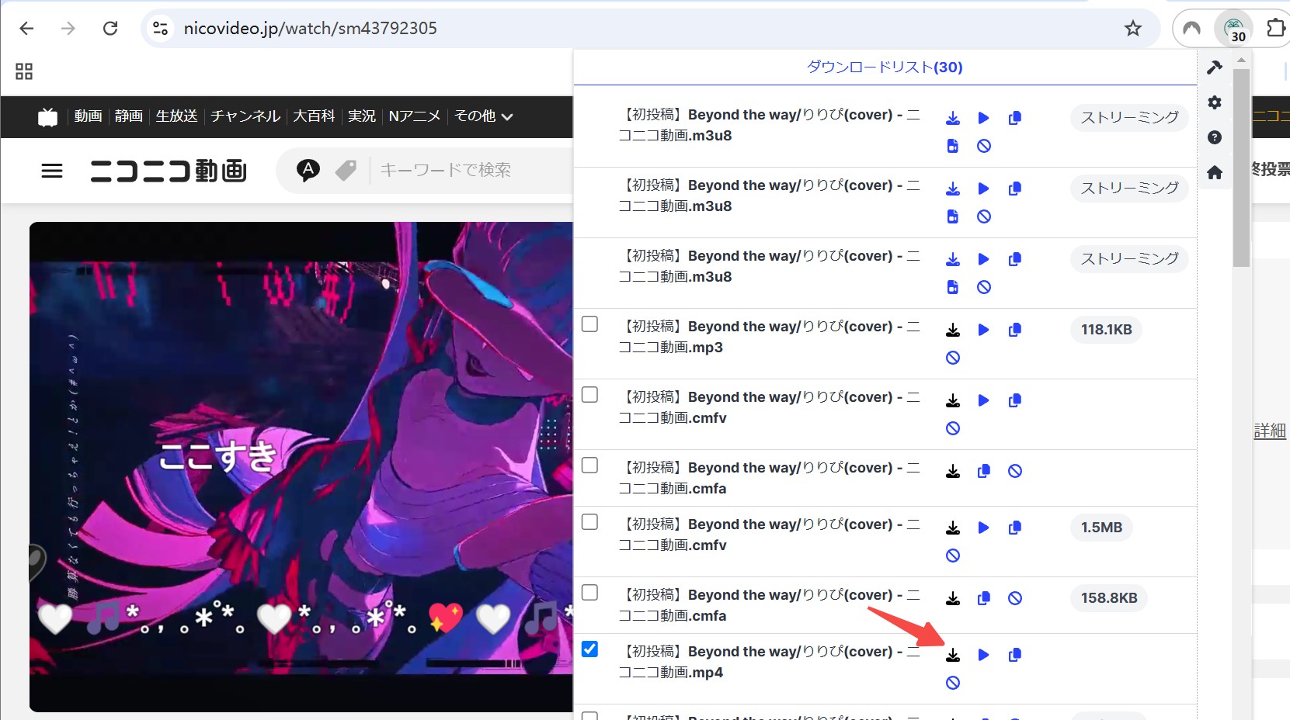1290x720 pixels.
Task: Expand the その他 dropdown menu
Action: click(484, 116)
